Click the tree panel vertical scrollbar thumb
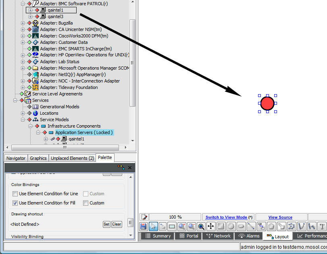The width and height of the screenshot is (327, 254). tap(132, 63)
